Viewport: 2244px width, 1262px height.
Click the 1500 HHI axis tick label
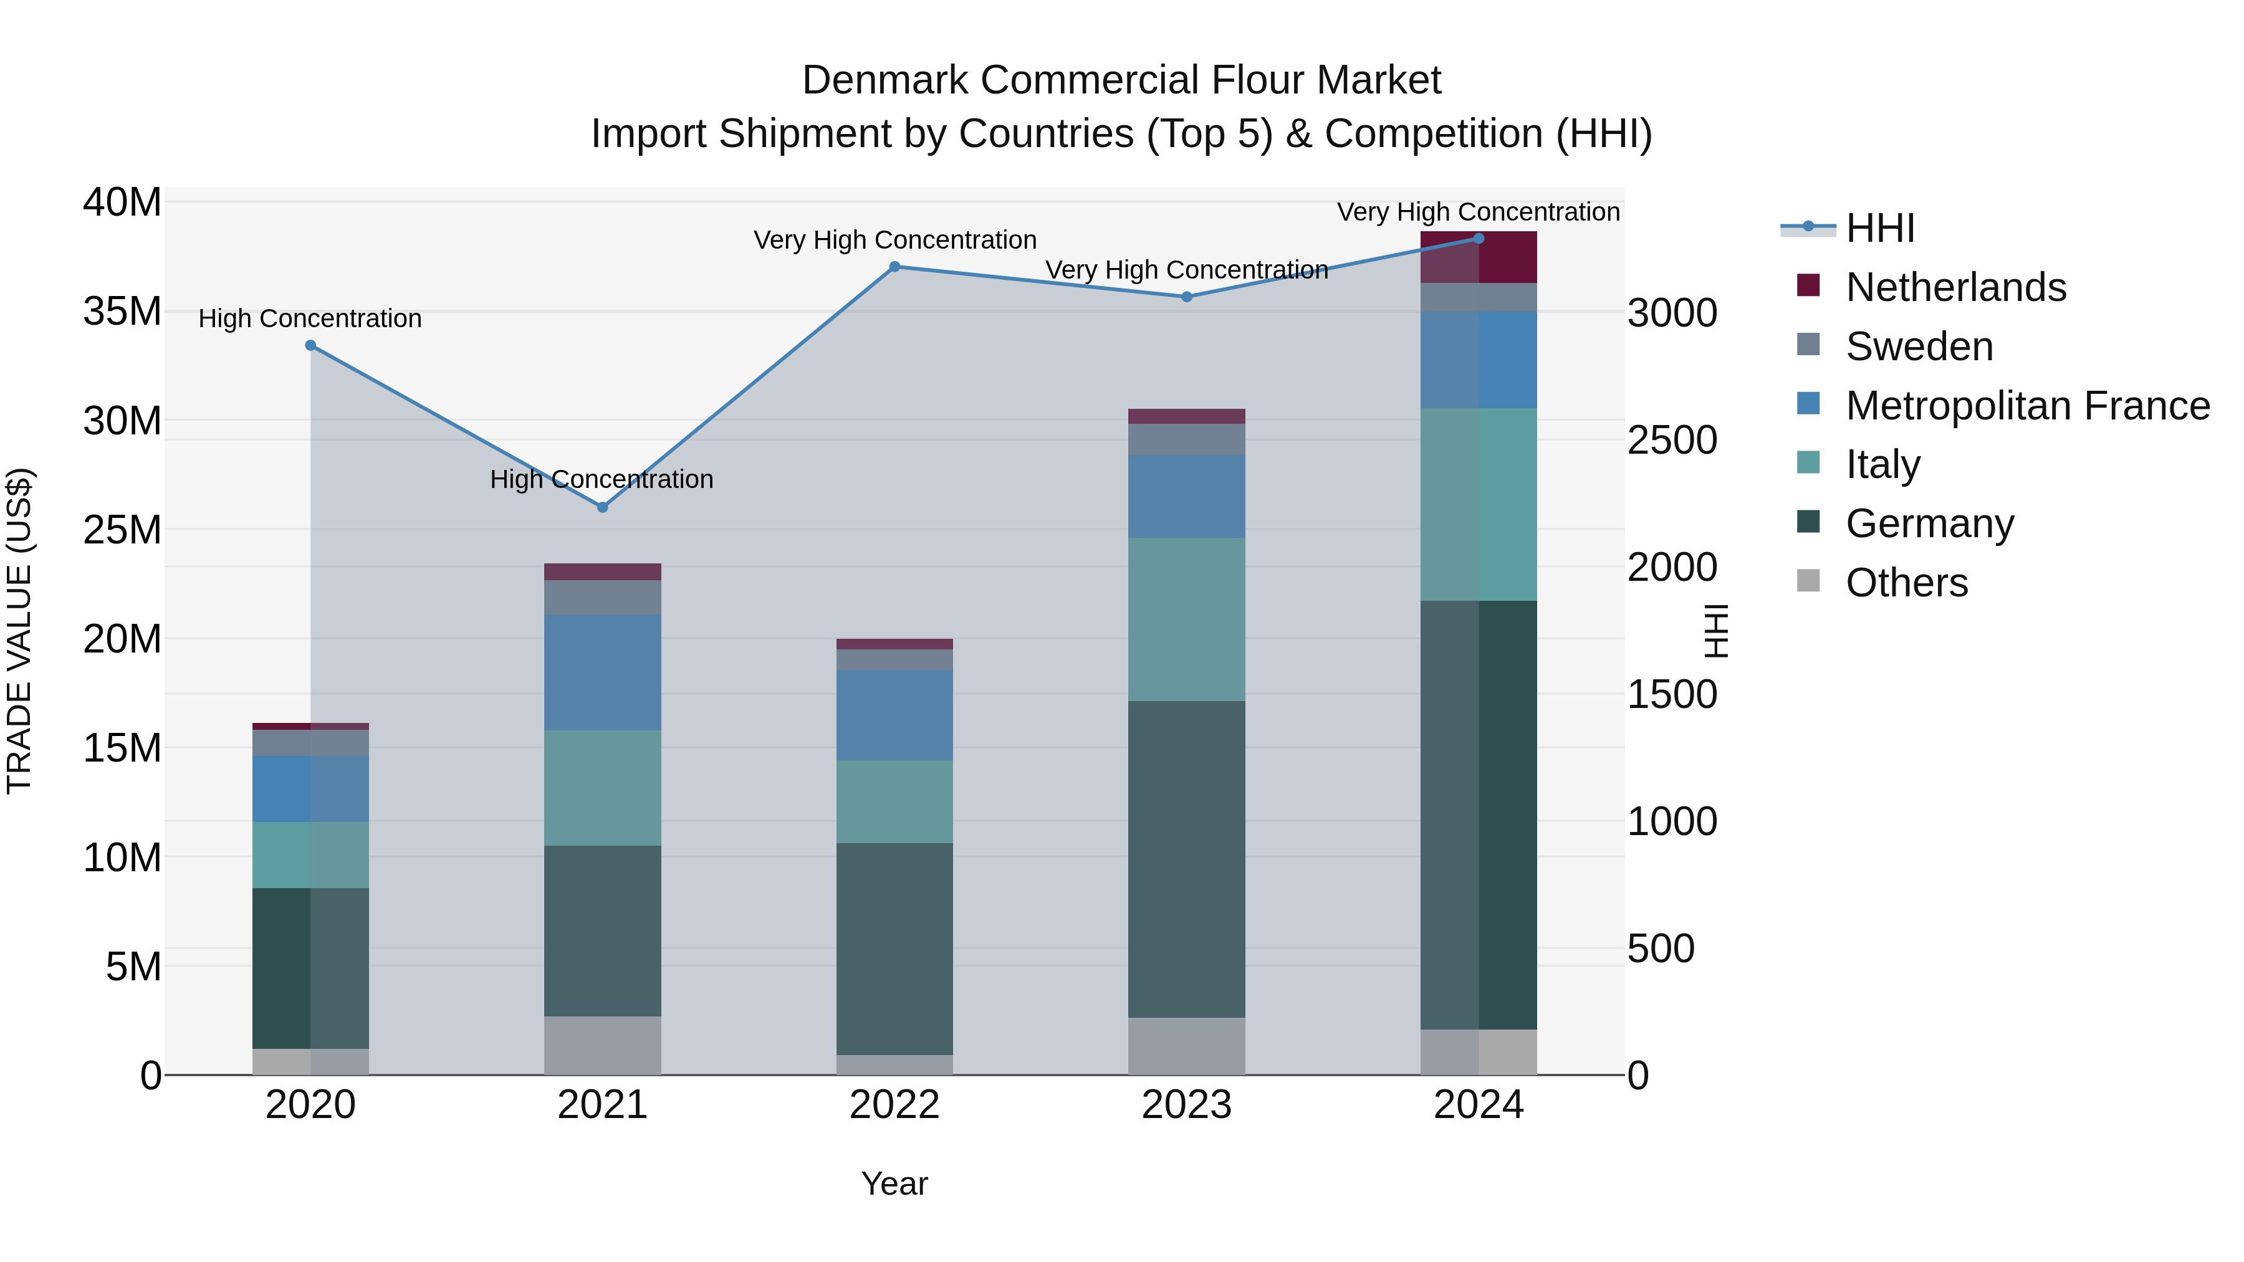tap(1672, 694)
